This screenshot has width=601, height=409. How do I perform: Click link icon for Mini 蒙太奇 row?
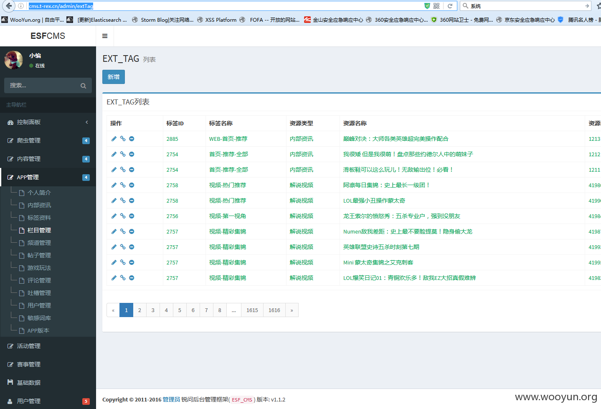[x=123, y=262]
